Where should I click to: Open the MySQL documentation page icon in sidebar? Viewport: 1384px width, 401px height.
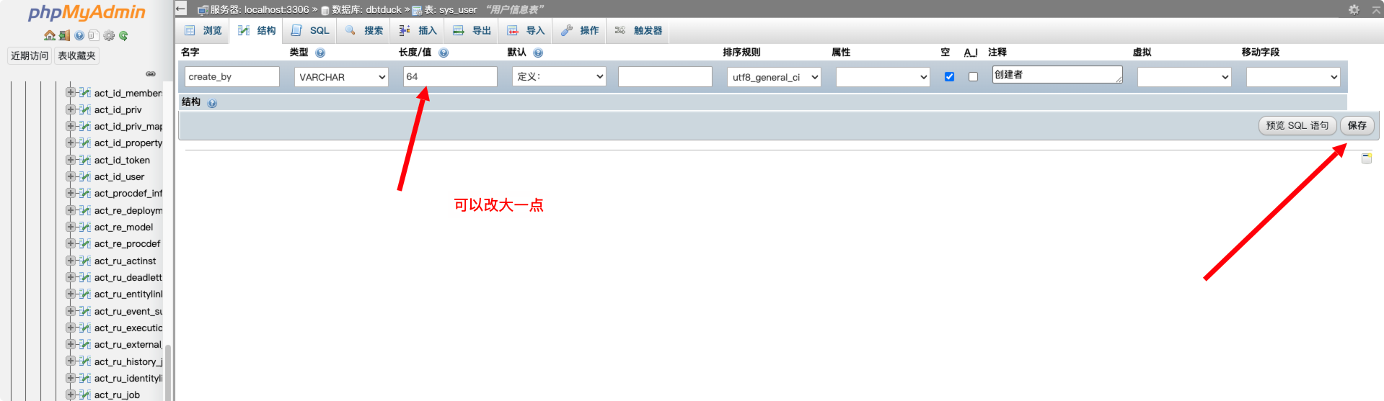93,35
